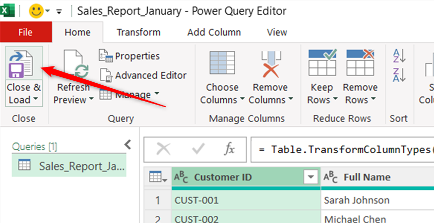
Task: Select cell Michael Chen
Action: click(377, 217)
